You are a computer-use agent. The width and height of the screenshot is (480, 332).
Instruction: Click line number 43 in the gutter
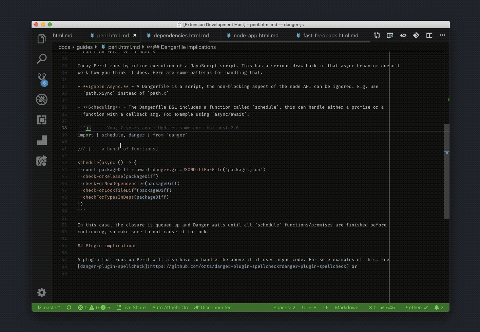[64, 163]
